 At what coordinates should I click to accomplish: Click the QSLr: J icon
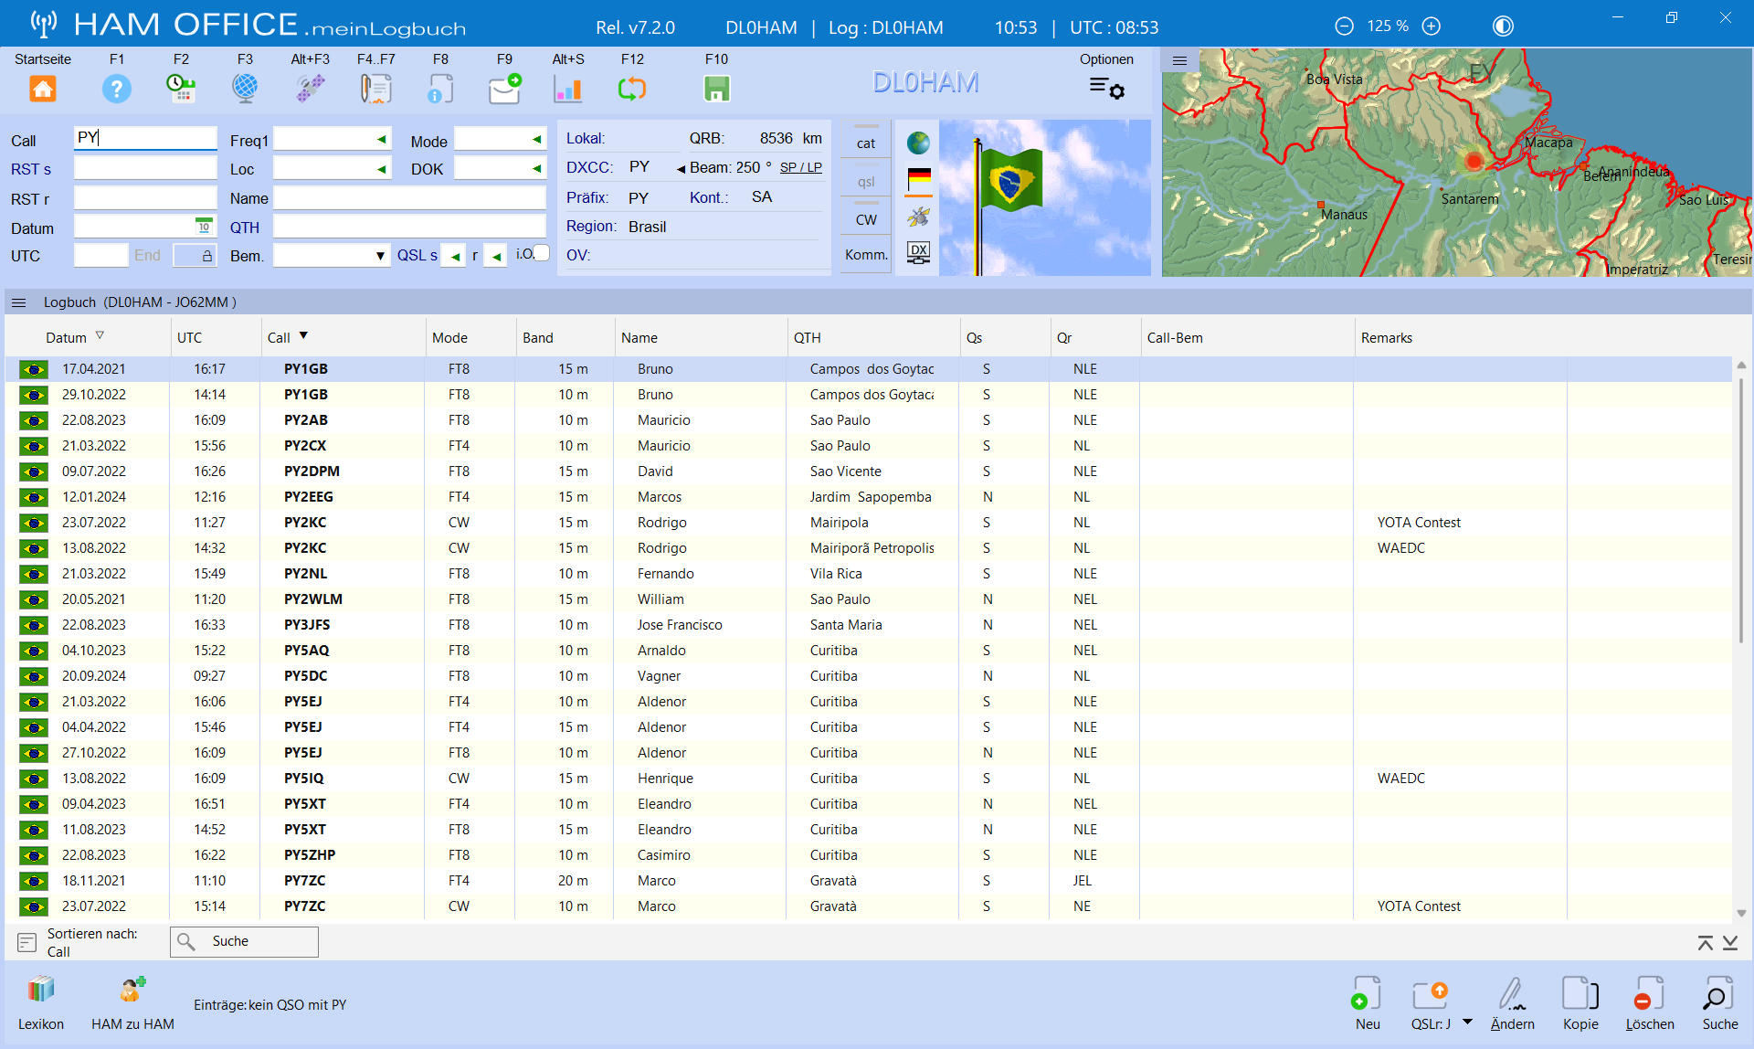[x=1431, y=993]
